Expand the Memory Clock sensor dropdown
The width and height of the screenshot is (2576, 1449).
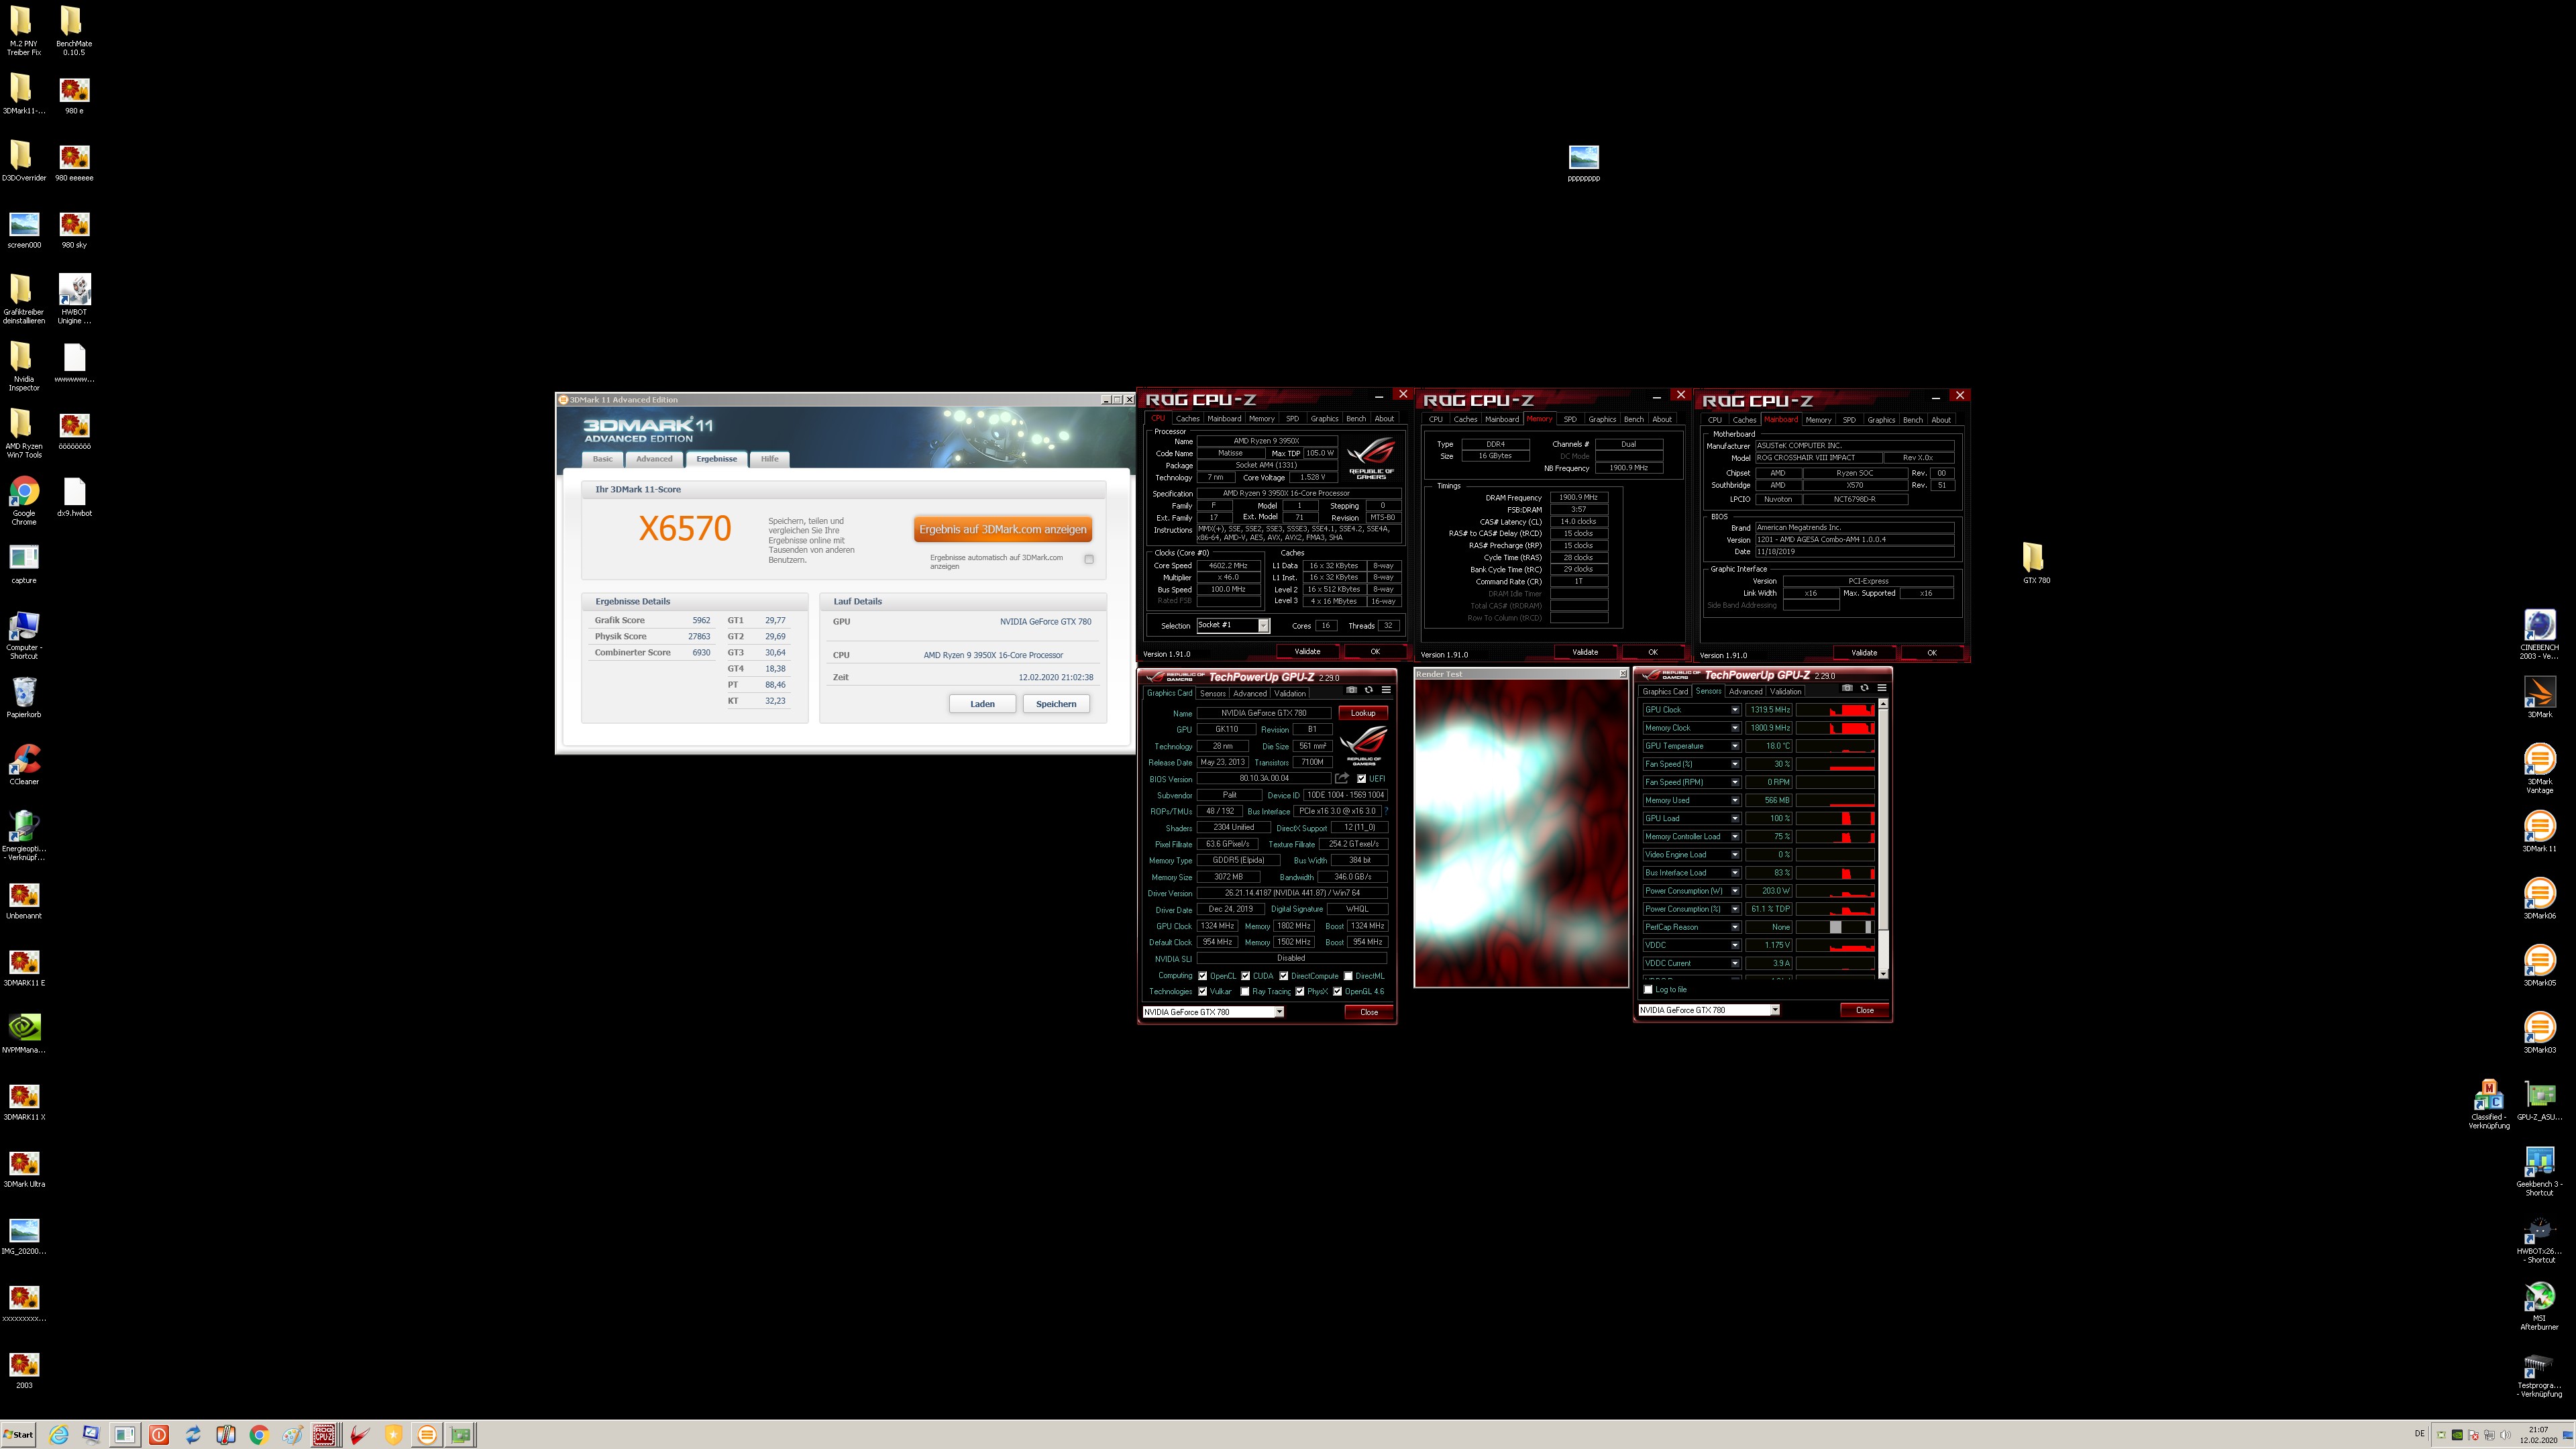1735,728
